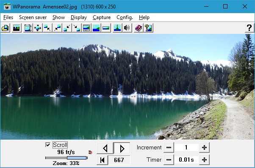The width and height of the screenshot is (255, 168).
Task: Click the question mark picture info icon
Action: (x=148, y=28)
